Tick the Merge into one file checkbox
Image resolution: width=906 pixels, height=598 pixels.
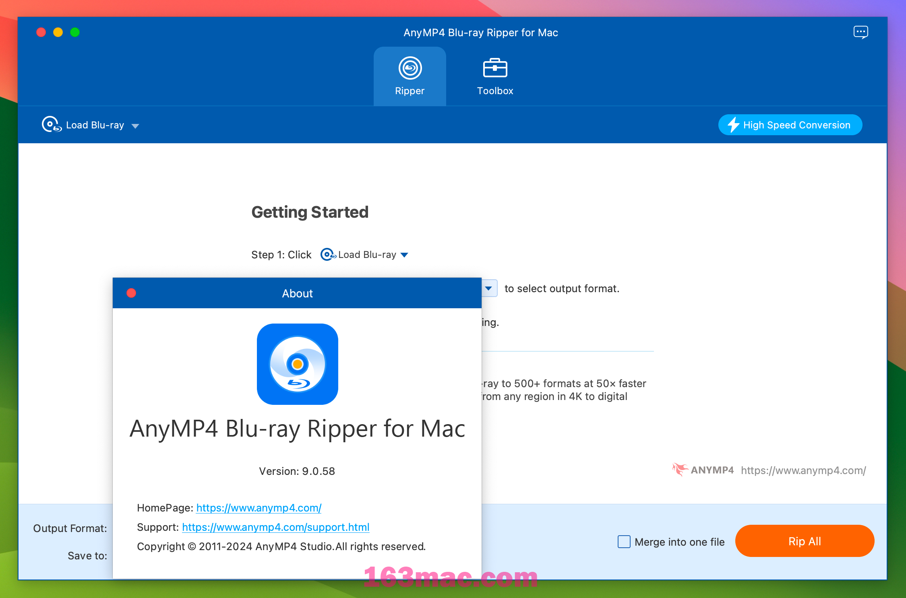click(624, 542)
